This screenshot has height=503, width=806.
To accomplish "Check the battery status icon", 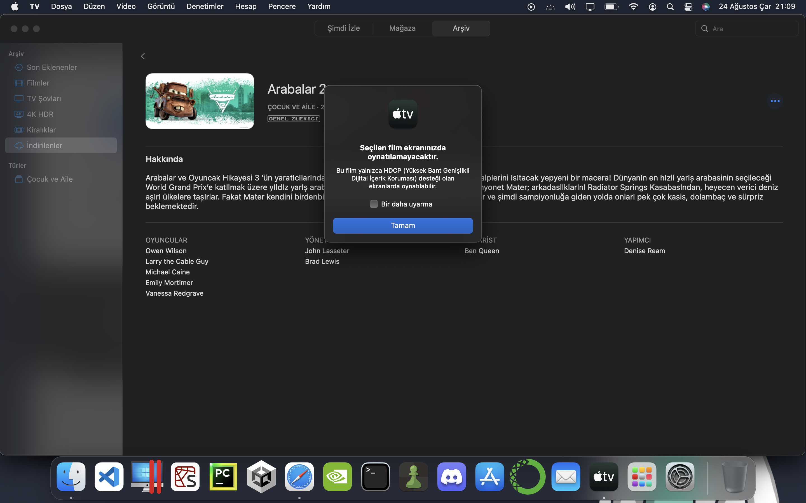I will point(611,7).
